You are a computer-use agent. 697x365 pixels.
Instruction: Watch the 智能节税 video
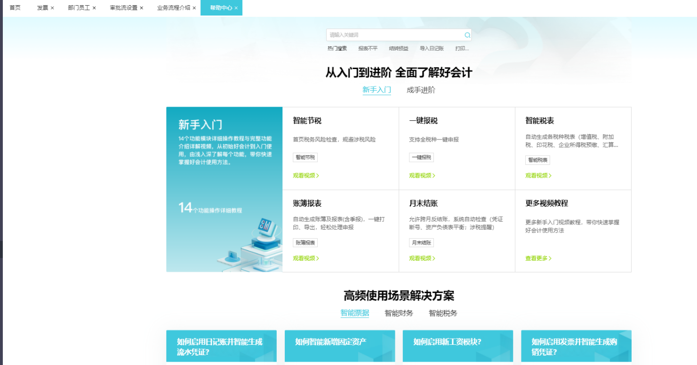[306, 176]
